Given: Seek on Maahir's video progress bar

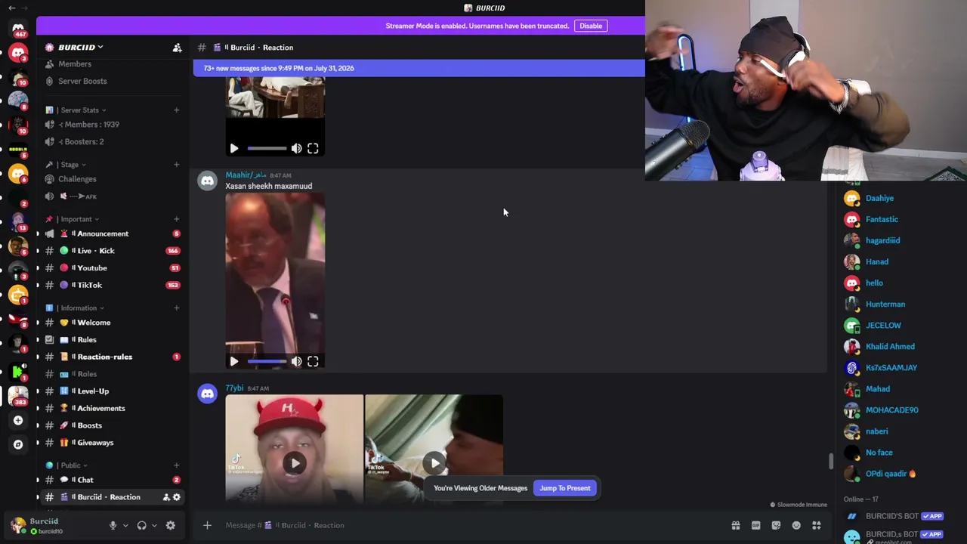Looking at the screenshot, I should coord(267,361).
